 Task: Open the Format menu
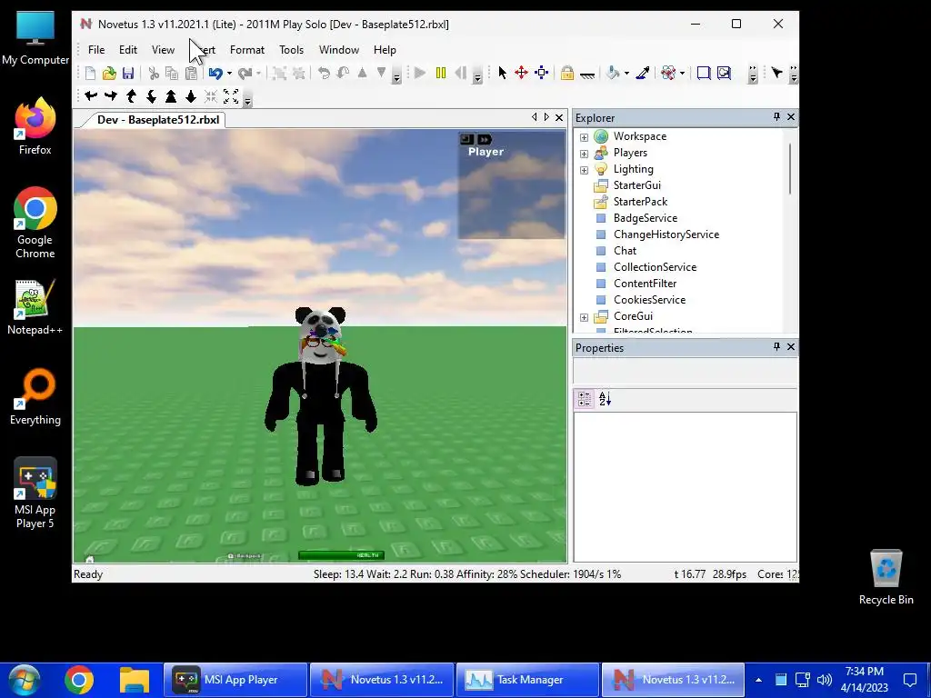coord(247,50)
